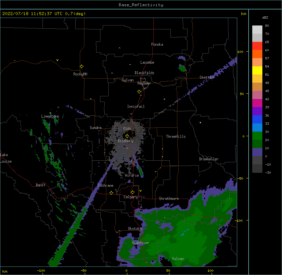Image resolution: width=282 pixels, height=275 pixels.
Task: Pick the pink 42-45 dBZ legend swatch
Action: pos(257,95)
